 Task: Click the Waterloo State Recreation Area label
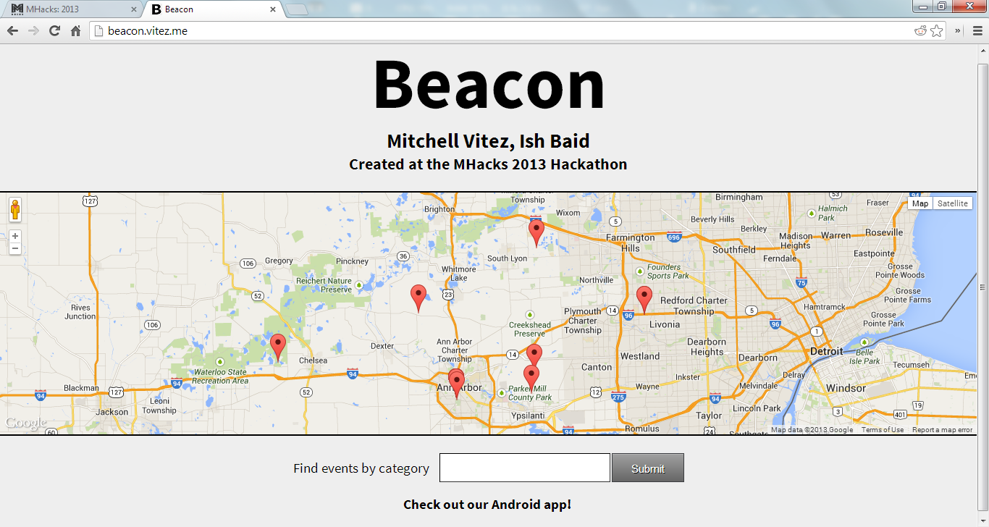click(x=221, y=376)
